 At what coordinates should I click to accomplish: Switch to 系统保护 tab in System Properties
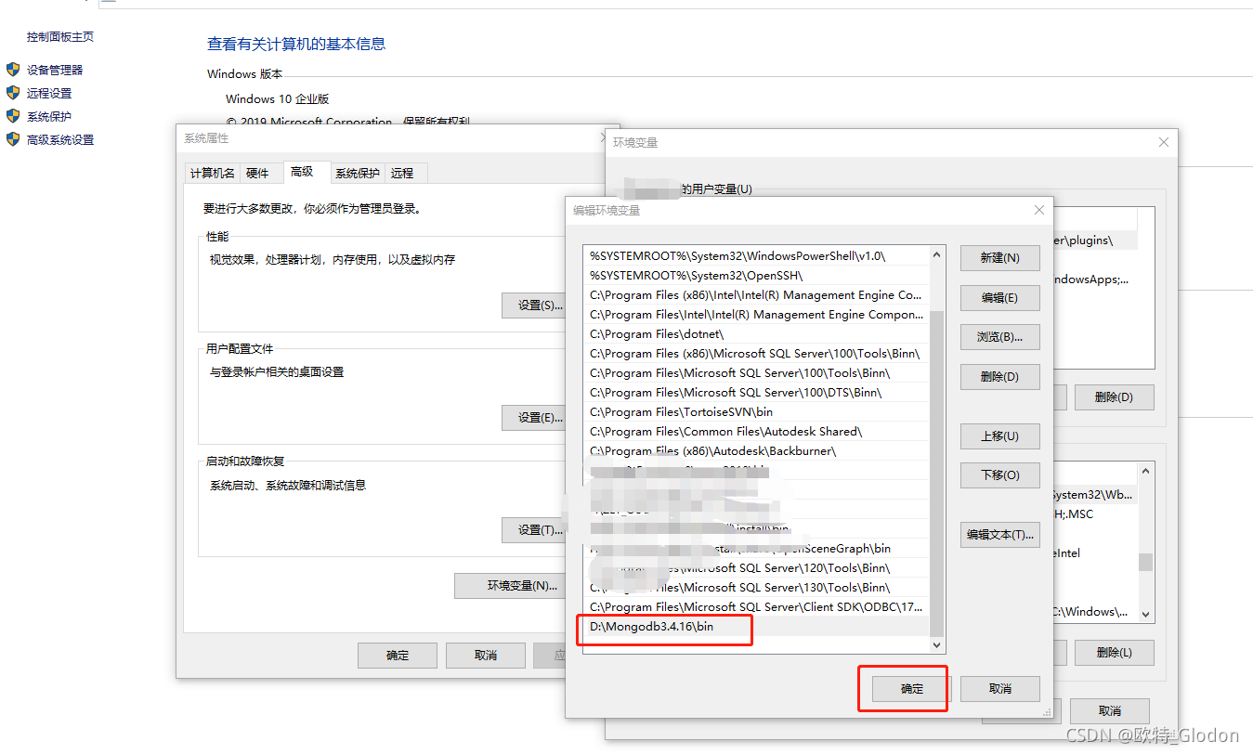coord(358,173)
